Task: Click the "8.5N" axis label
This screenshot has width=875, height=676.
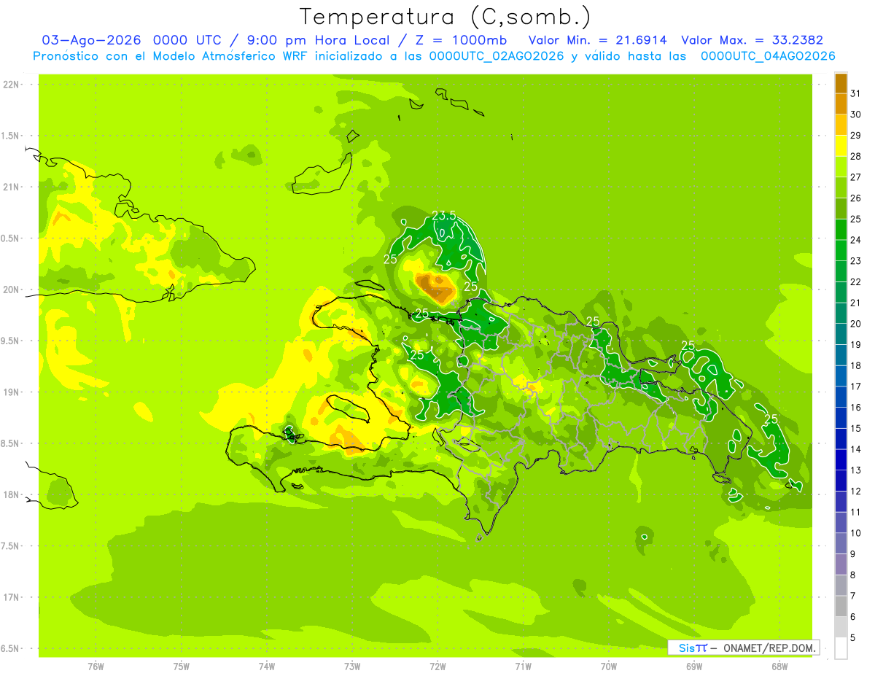Action: click(x=10, y=443)
